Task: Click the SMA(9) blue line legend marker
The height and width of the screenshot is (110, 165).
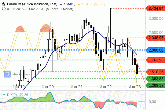Action: 61,4
